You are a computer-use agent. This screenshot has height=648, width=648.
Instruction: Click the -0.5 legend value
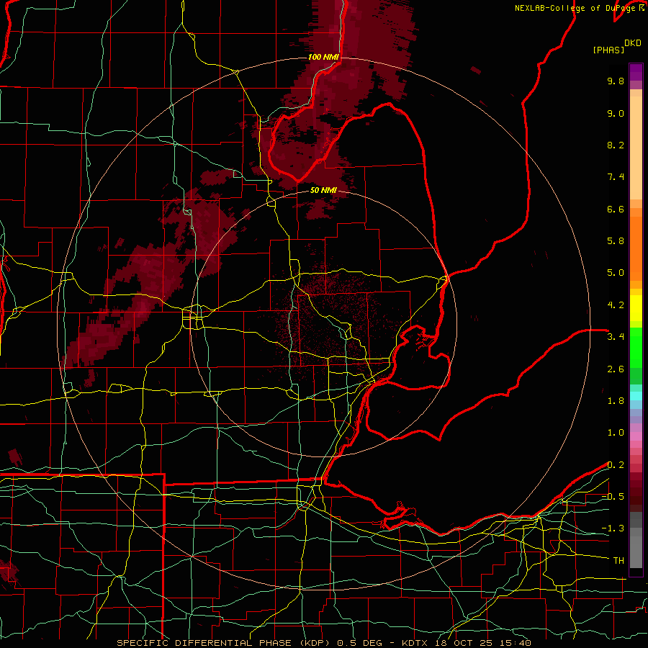613,497
